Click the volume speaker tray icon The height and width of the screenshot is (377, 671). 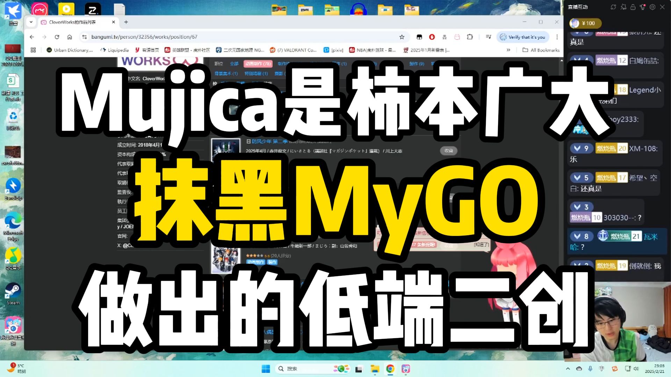pyautogui.click(x=636, y=369)
